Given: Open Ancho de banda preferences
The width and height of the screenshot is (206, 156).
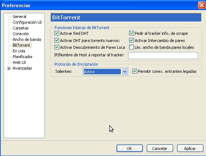Looking at the screenshot, I should (27, 39).
